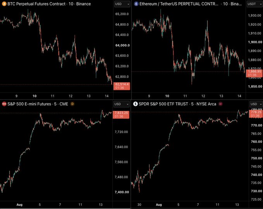263x209 pixels.
Task: Click the 750.00 price label on SPDR chart
Action: pyautogui.click(x=256, y=158)
